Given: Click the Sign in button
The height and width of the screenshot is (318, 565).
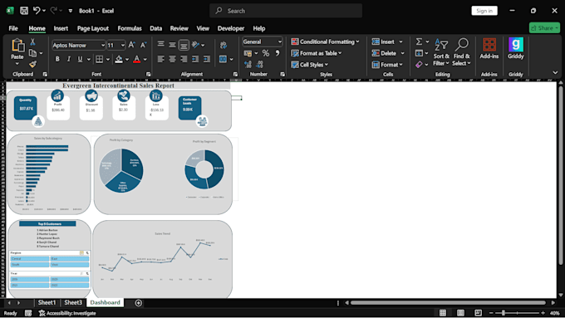Looking at the screenshot, I should pyautogui.click(x=484, y=11).
